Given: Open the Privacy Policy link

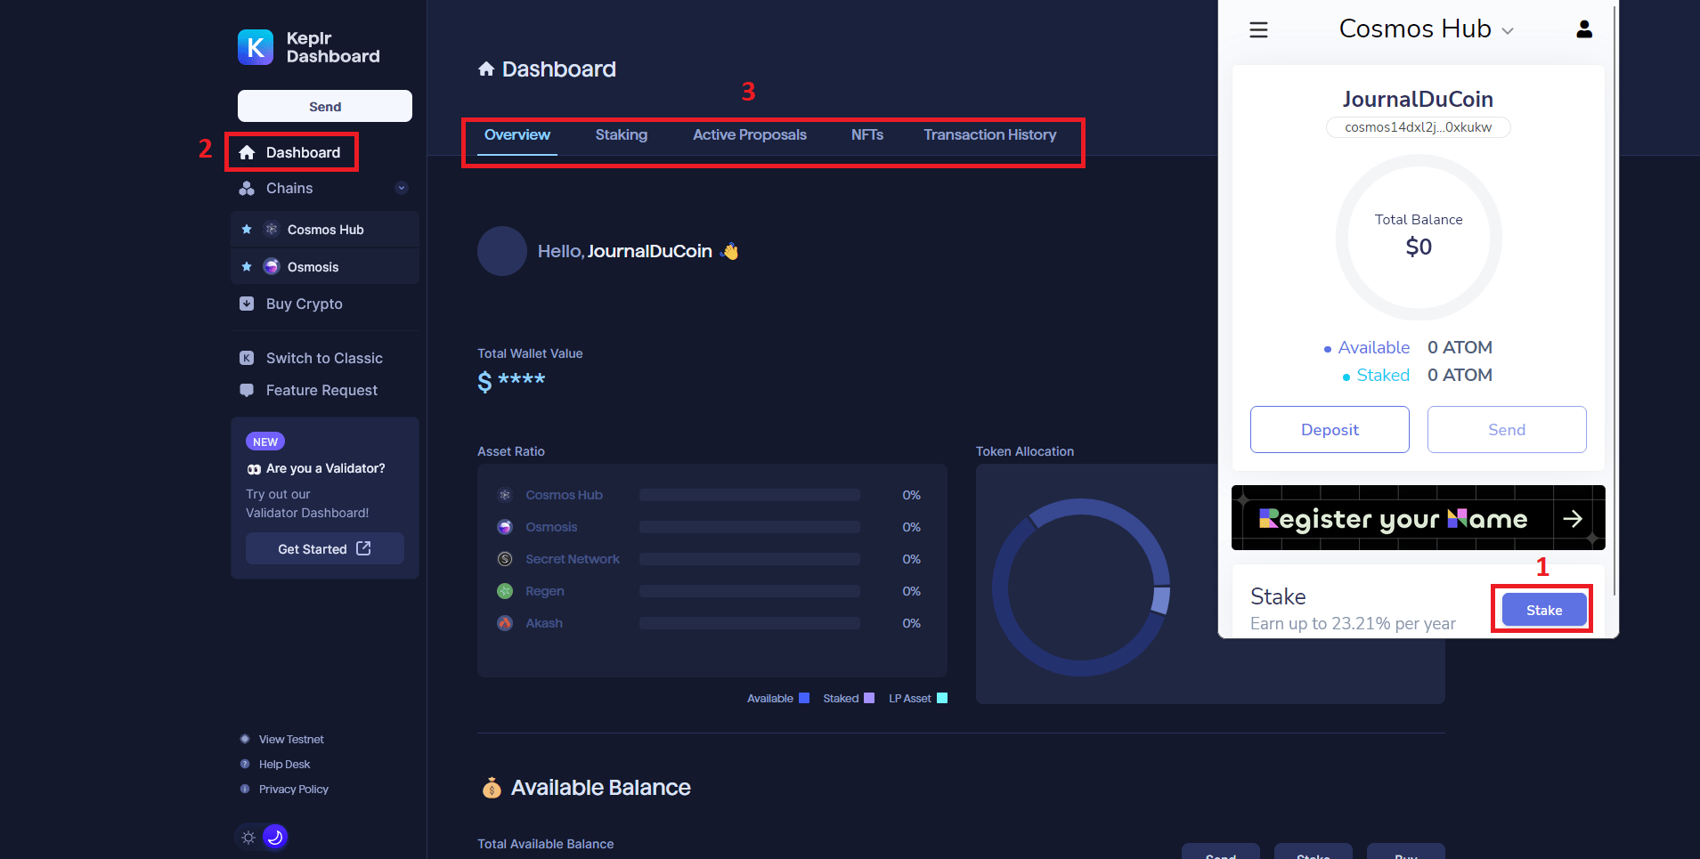Looking at the screenshot, I should [293, 789].
